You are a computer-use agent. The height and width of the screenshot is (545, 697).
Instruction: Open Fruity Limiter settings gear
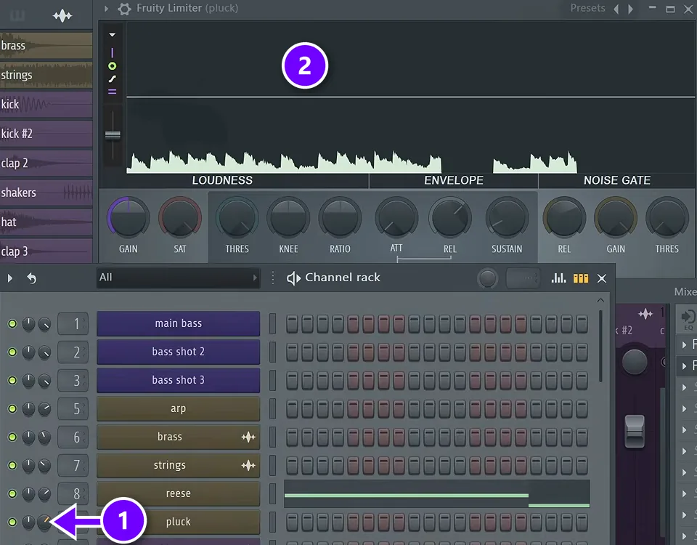pyautogui.click(x=124, y=9)
